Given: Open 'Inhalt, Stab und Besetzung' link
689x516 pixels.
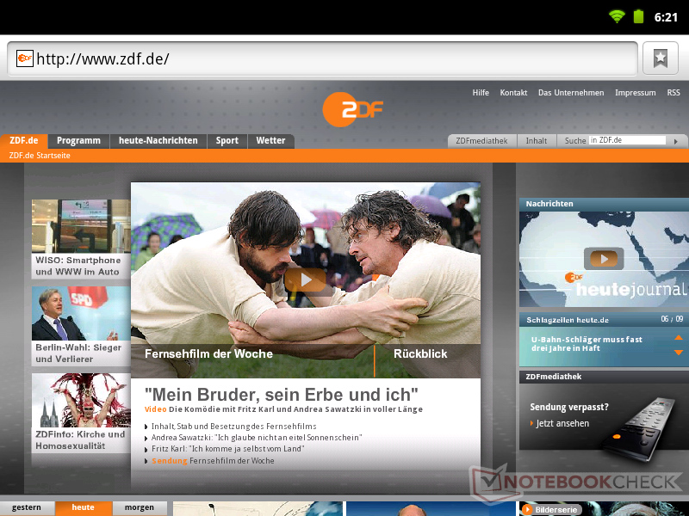Looking at the screenshot, I should [x=233, y=427].
